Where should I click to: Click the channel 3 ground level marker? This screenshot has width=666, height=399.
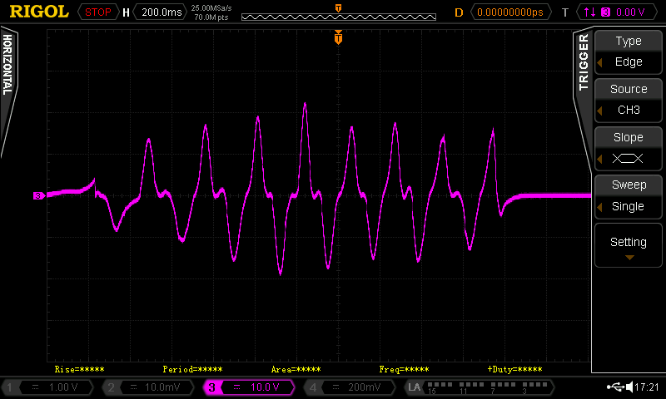pos(39,195)
